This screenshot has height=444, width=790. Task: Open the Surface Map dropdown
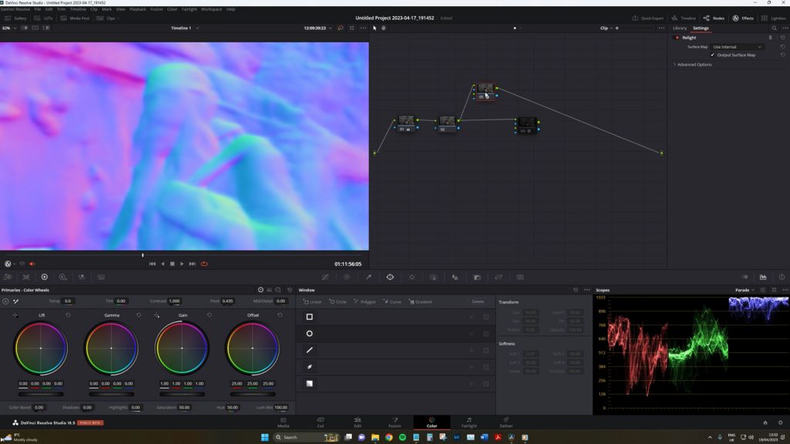click(737, 47)
